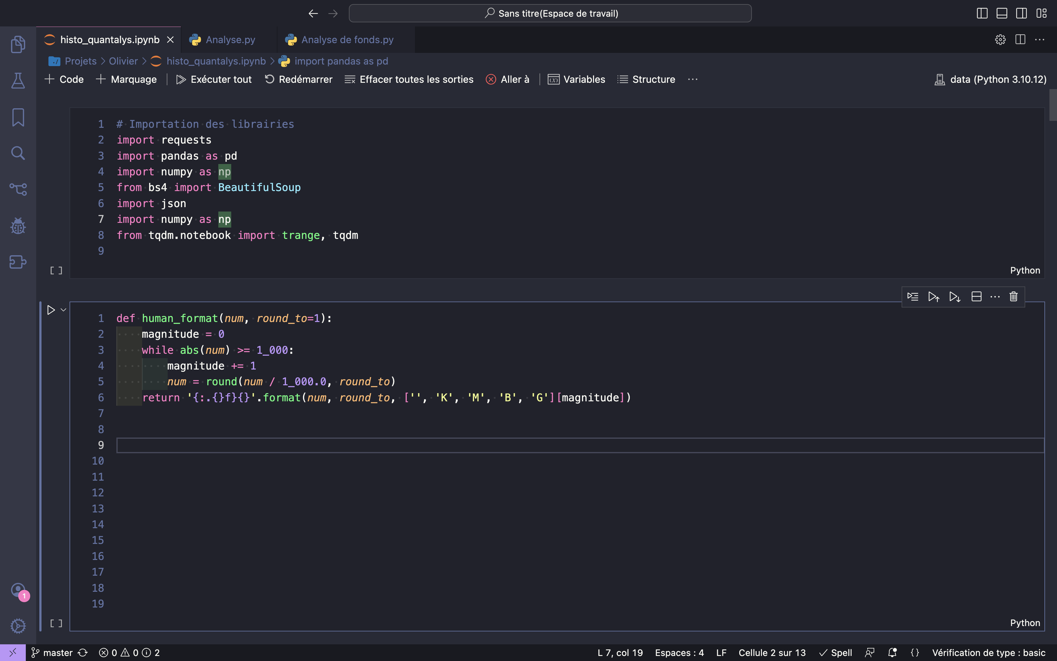
Task: Open the customize layout control
Action: 1041,13
